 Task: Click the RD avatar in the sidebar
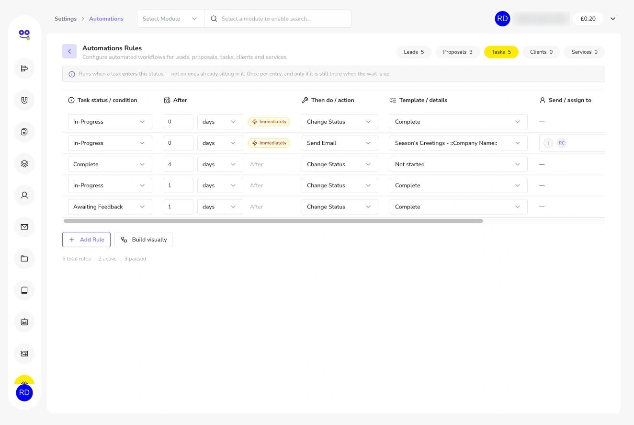tap(24, 392)
